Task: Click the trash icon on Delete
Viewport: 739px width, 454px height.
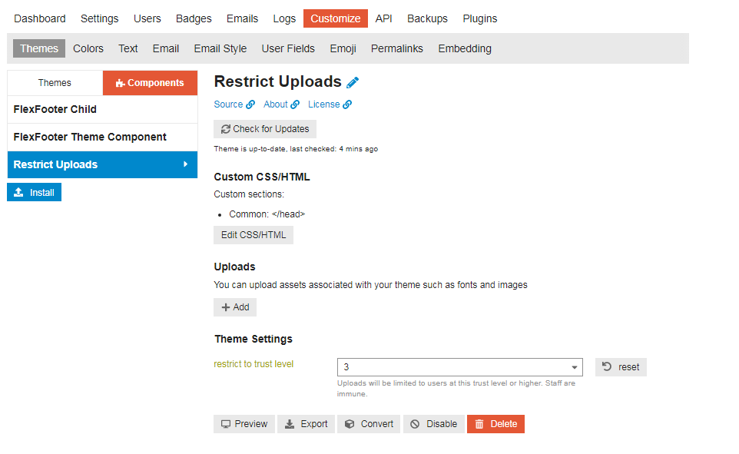Action: [x=479, y=424]
